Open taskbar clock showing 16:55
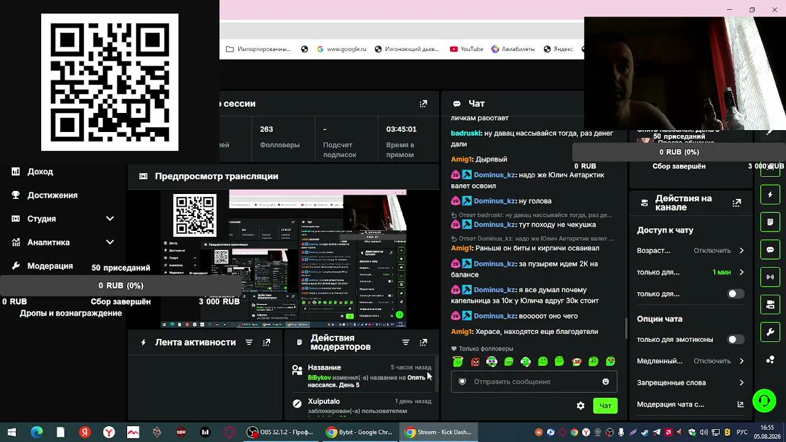 coord(768,432)
